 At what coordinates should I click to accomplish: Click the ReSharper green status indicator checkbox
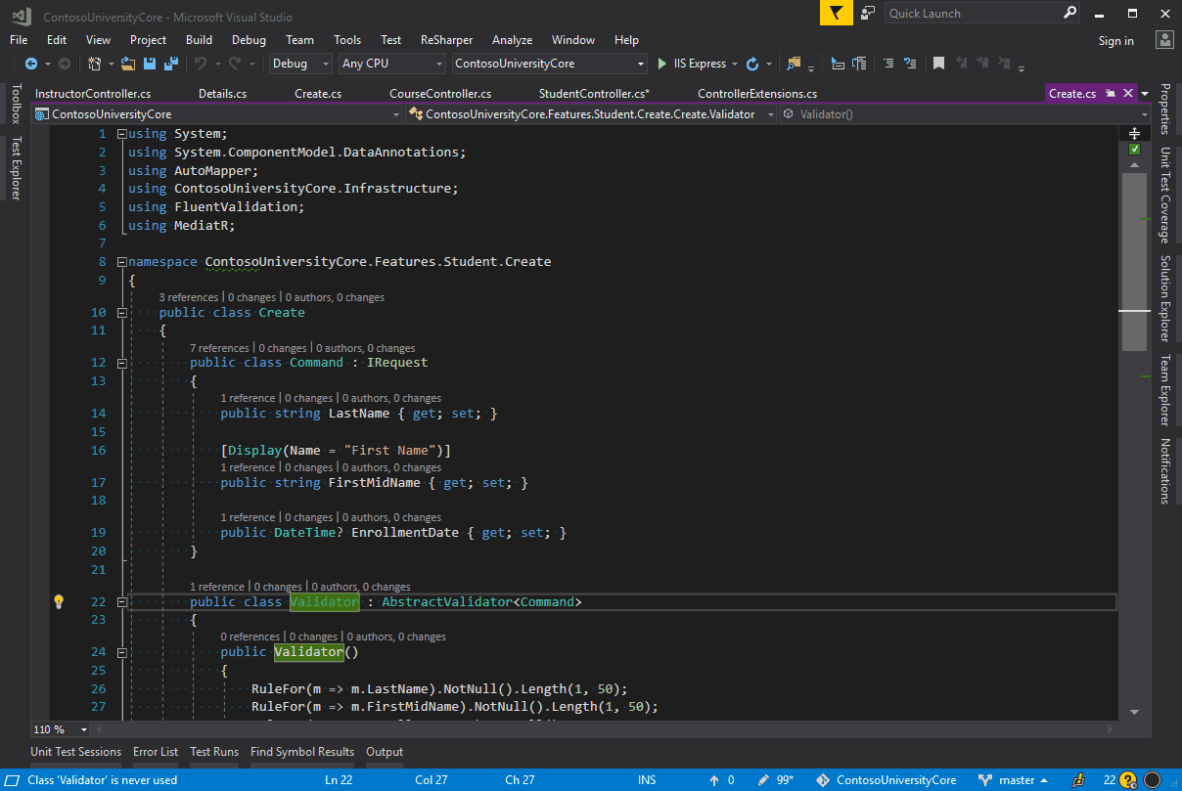(1134, 150)
